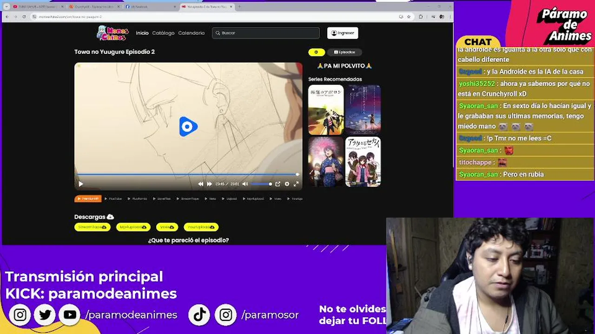Click the Ingresar login button

pos(343,33)
